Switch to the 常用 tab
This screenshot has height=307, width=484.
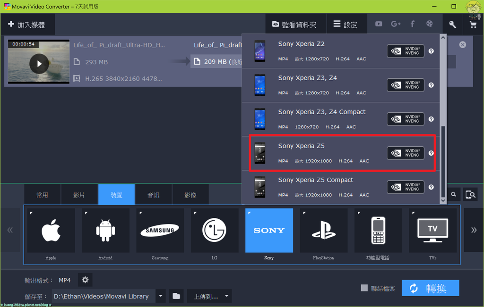coord(42,195)
